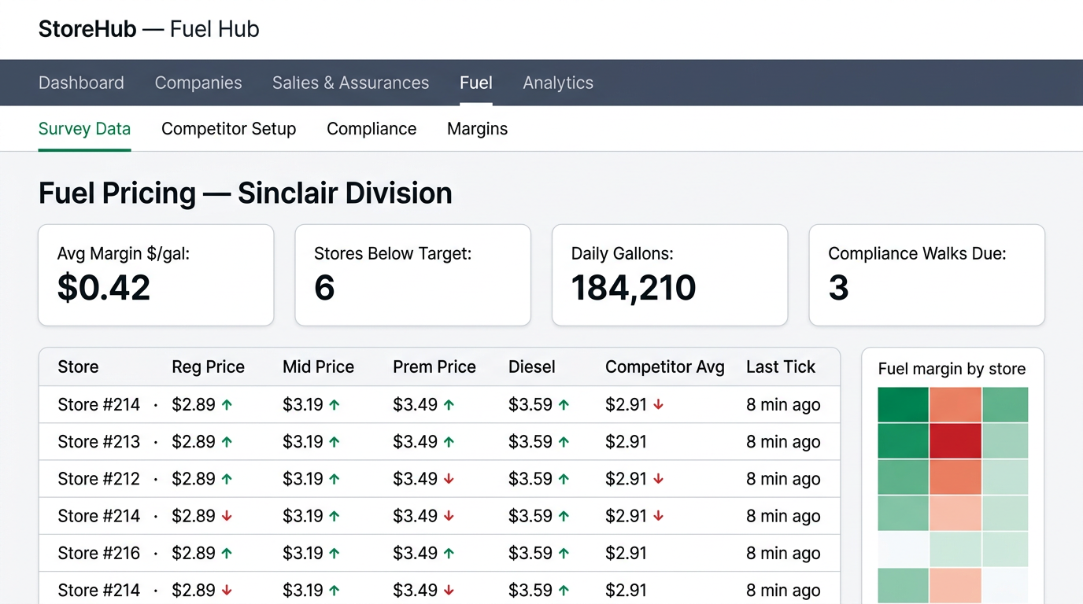Select the Survey Data sub-tab

point(84,129)
